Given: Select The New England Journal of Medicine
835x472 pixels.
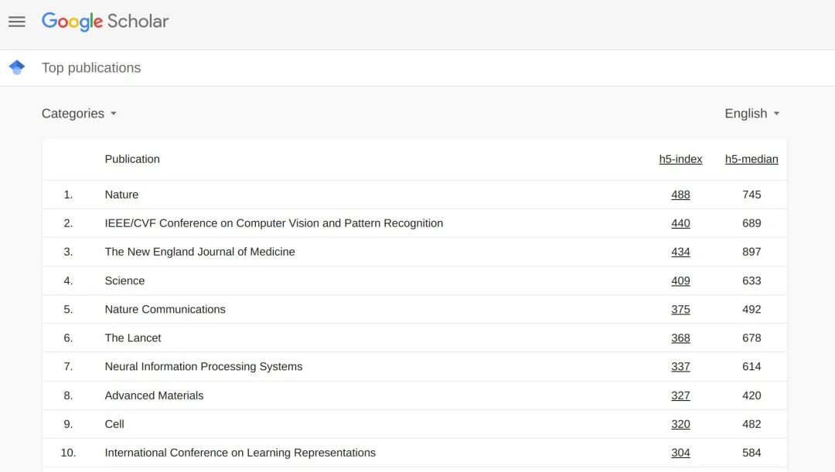Looking at the screenshot, I should point(199,252).
